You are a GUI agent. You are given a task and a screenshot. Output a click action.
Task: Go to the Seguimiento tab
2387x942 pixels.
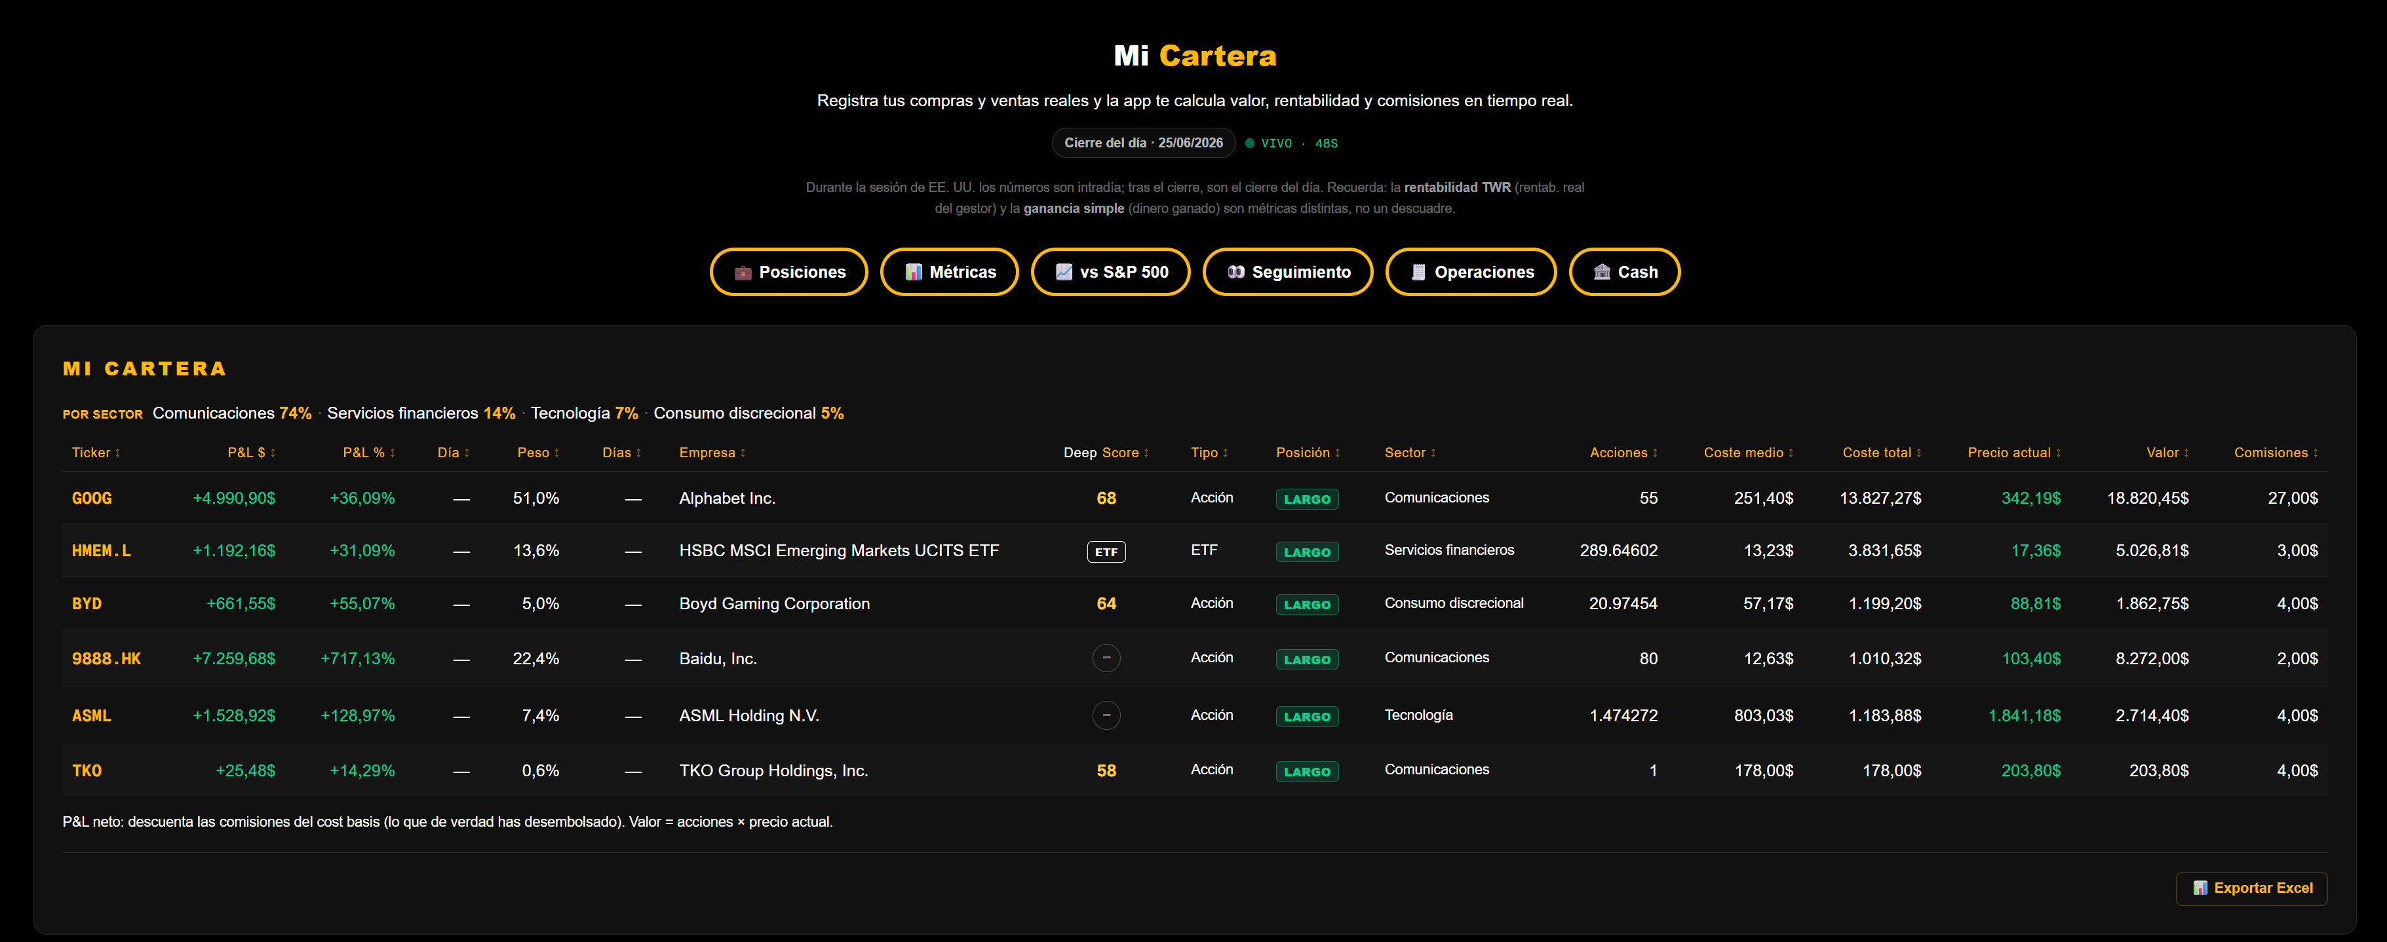(x=1287, y=271)
